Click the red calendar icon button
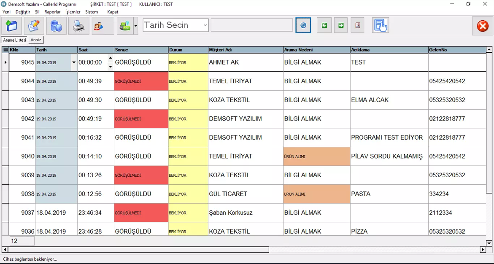Image resolution: width=494 pixels, height=264 pixels. 358,25
